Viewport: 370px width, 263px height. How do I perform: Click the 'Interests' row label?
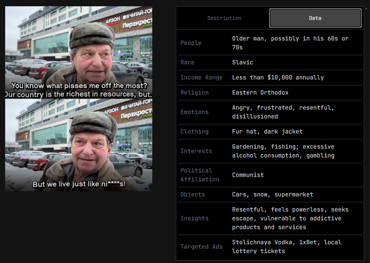point(196,151)
